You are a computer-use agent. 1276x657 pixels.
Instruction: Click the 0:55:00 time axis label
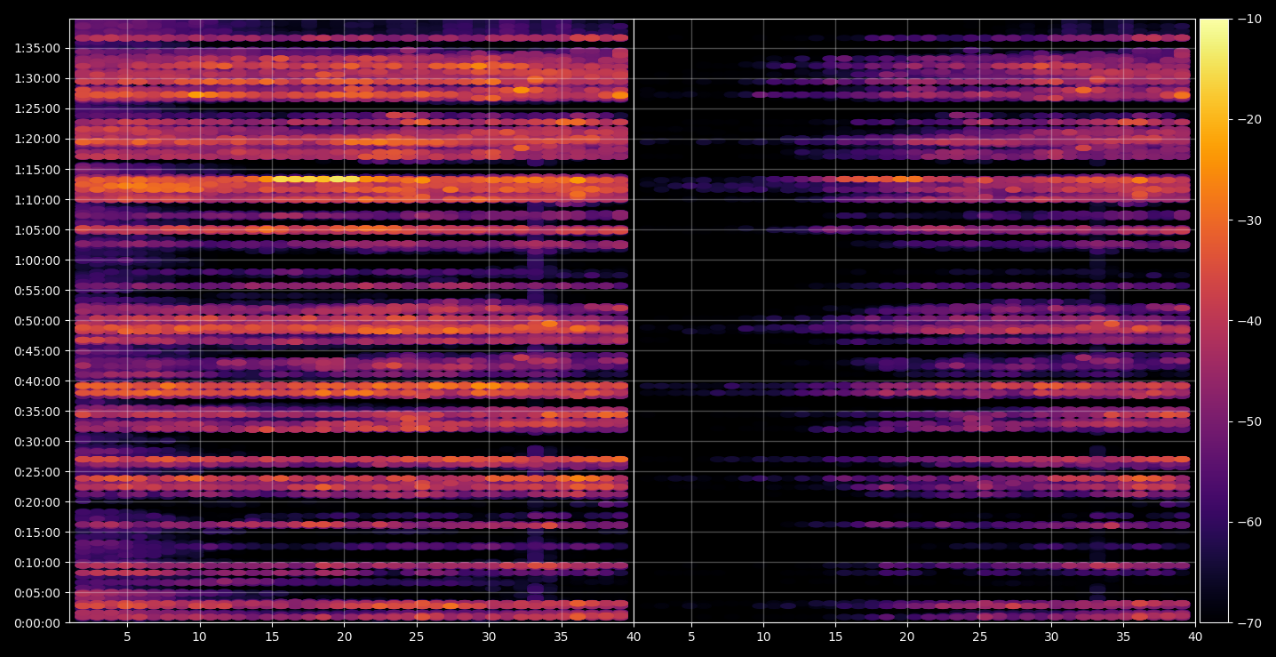pyautogui.click(x=37, y=290)
